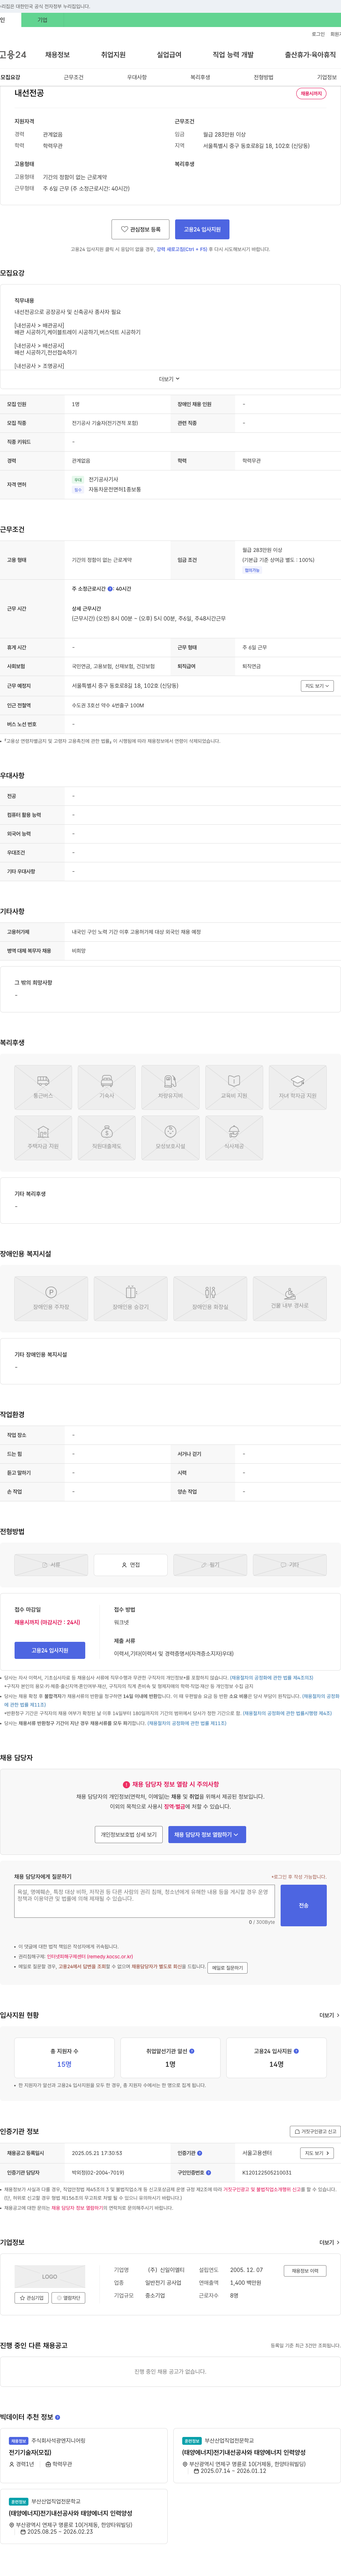Click 채용정보 더책 button in company info

(x=305, y=2271)
